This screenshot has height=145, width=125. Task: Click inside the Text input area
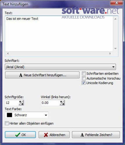coord(59,34)
